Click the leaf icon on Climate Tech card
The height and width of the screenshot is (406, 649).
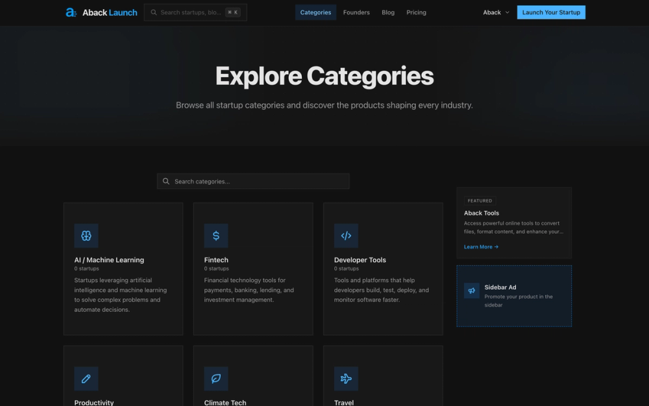216,379
